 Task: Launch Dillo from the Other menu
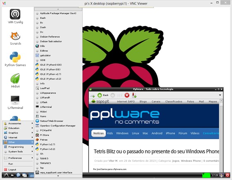[58, 46]
